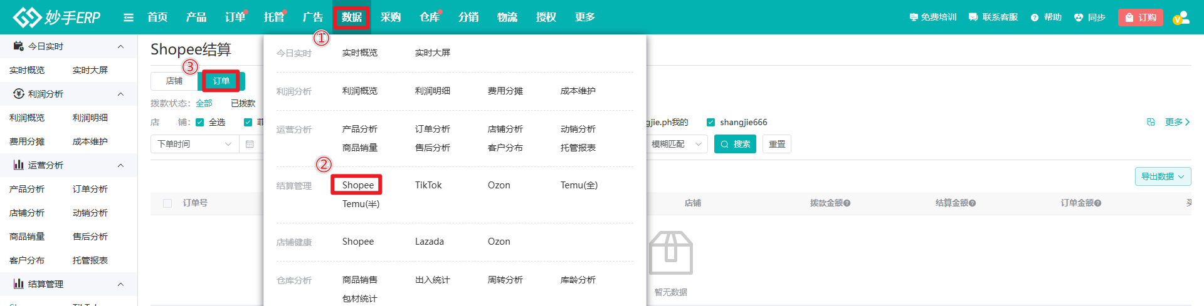Open 订单 in top navigation
The width and height of the screenshot is (1204, 306).
coord(235,18)
